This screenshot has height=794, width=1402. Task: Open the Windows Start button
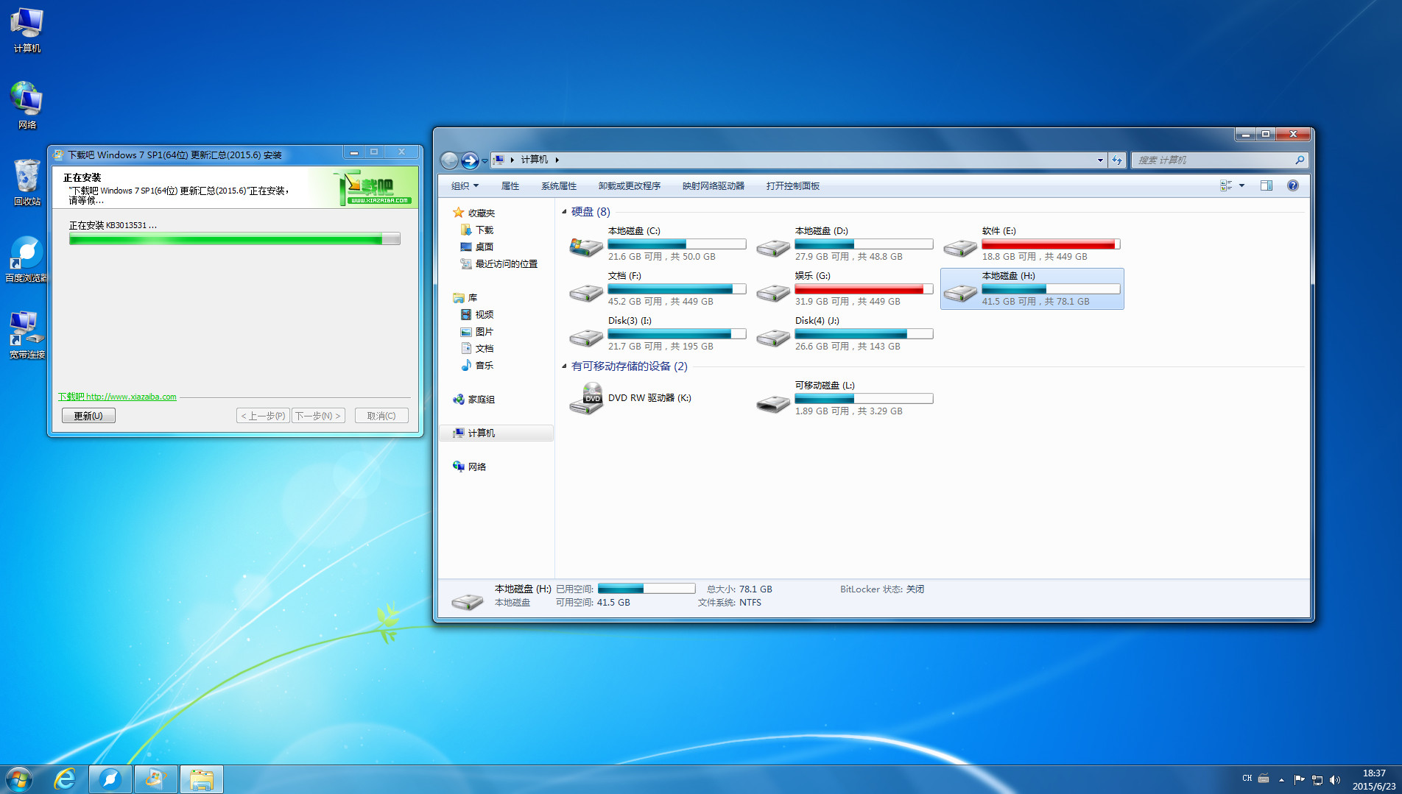click(18, 779)
